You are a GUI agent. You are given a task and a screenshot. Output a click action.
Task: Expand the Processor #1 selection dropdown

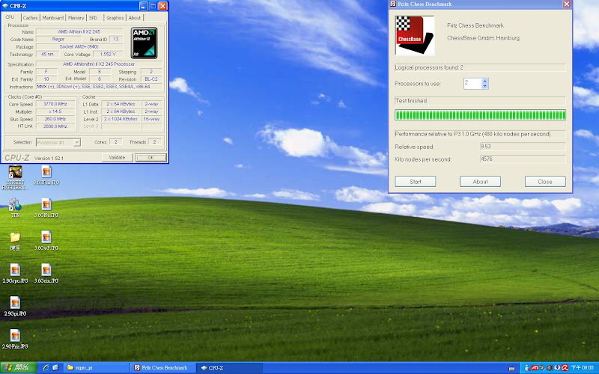pos(78,142)
